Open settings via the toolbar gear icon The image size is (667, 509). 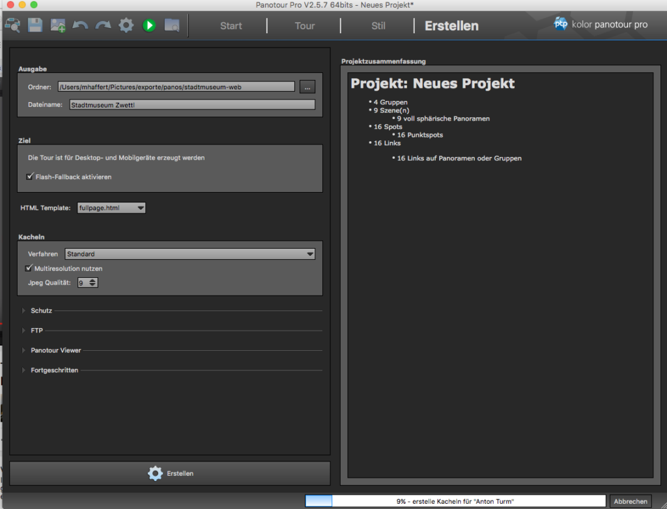pyautogui.click(x=126, y=25)
